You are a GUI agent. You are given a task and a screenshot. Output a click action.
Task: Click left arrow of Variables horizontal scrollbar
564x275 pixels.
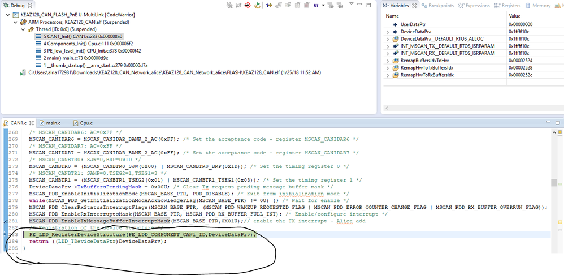387,108
